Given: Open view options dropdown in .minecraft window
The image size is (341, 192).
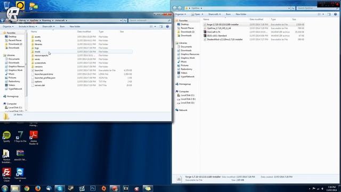Looking at the screenshot, I should coord(155,27).
